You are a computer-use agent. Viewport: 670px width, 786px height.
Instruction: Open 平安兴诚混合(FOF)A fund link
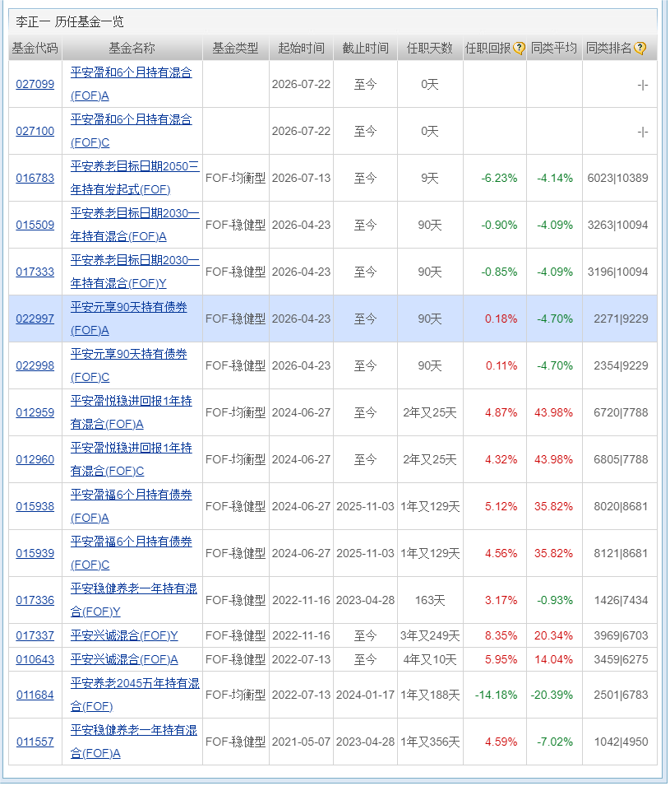coord(124,660)
